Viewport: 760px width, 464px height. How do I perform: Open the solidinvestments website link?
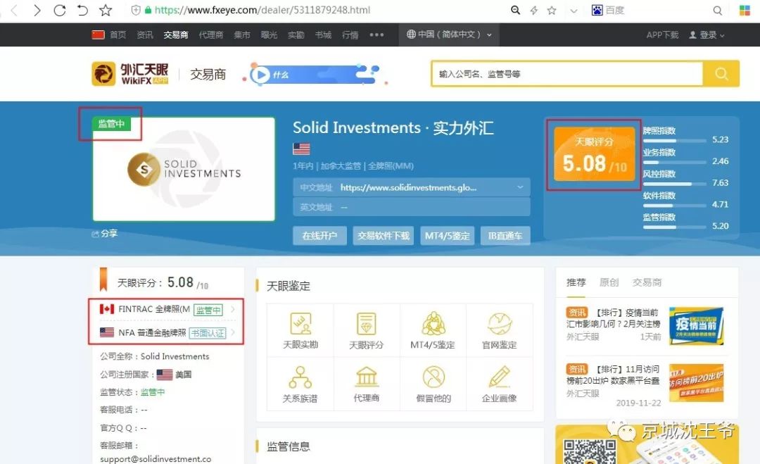click(x=408, y=187)
